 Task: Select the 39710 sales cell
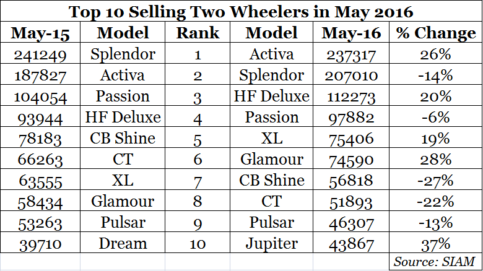[x=40, y=243]
